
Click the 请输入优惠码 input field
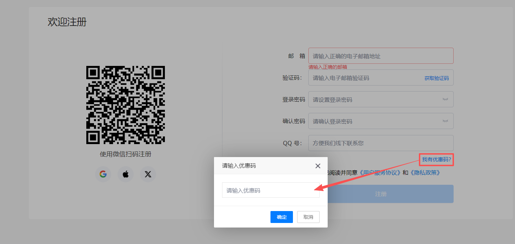(271, 190)
